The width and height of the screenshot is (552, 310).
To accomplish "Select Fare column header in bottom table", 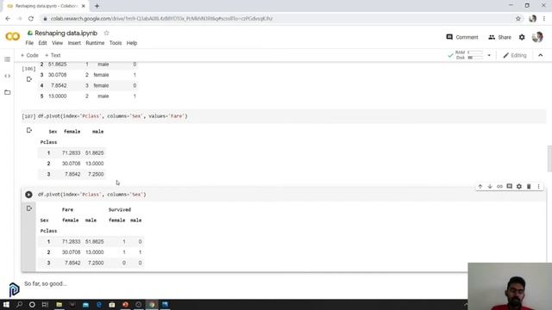I will (x=67, y=209).
